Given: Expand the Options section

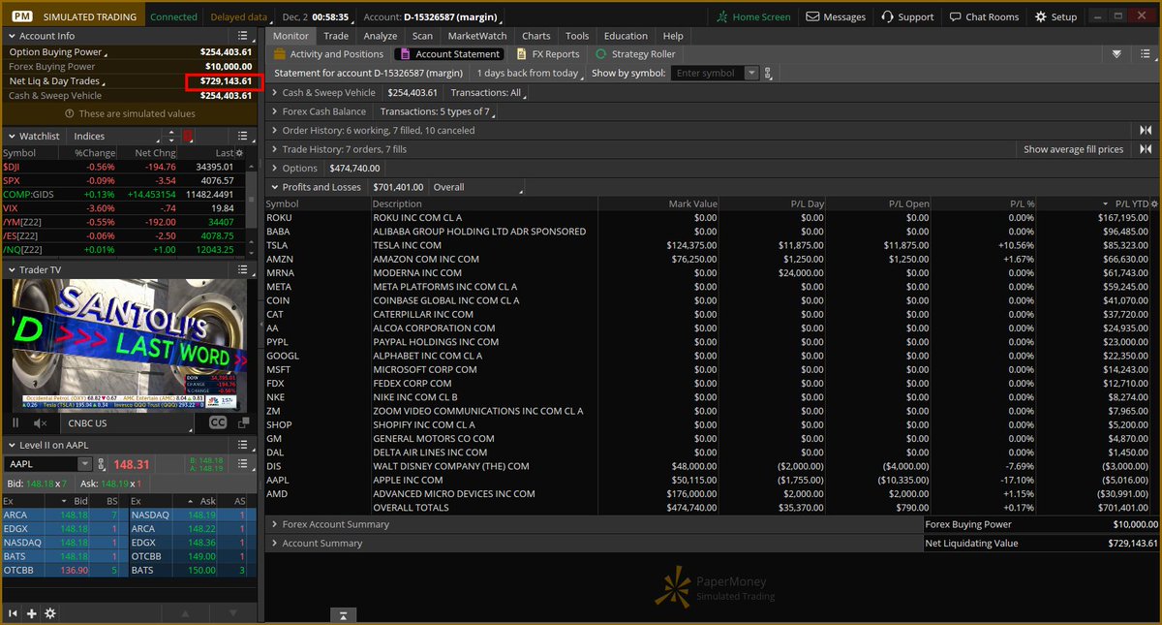Looking at the screenshot, I should 274,168.
